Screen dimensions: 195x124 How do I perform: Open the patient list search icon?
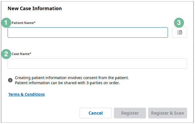(x=180, y=33)
